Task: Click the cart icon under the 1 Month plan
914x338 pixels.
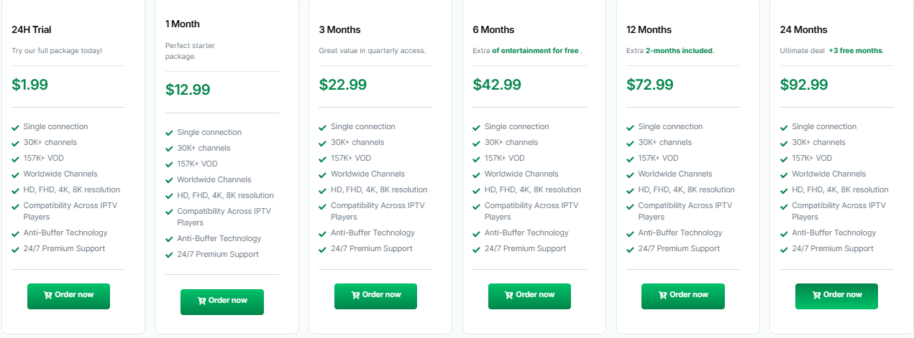Action: tap(201, 301)
